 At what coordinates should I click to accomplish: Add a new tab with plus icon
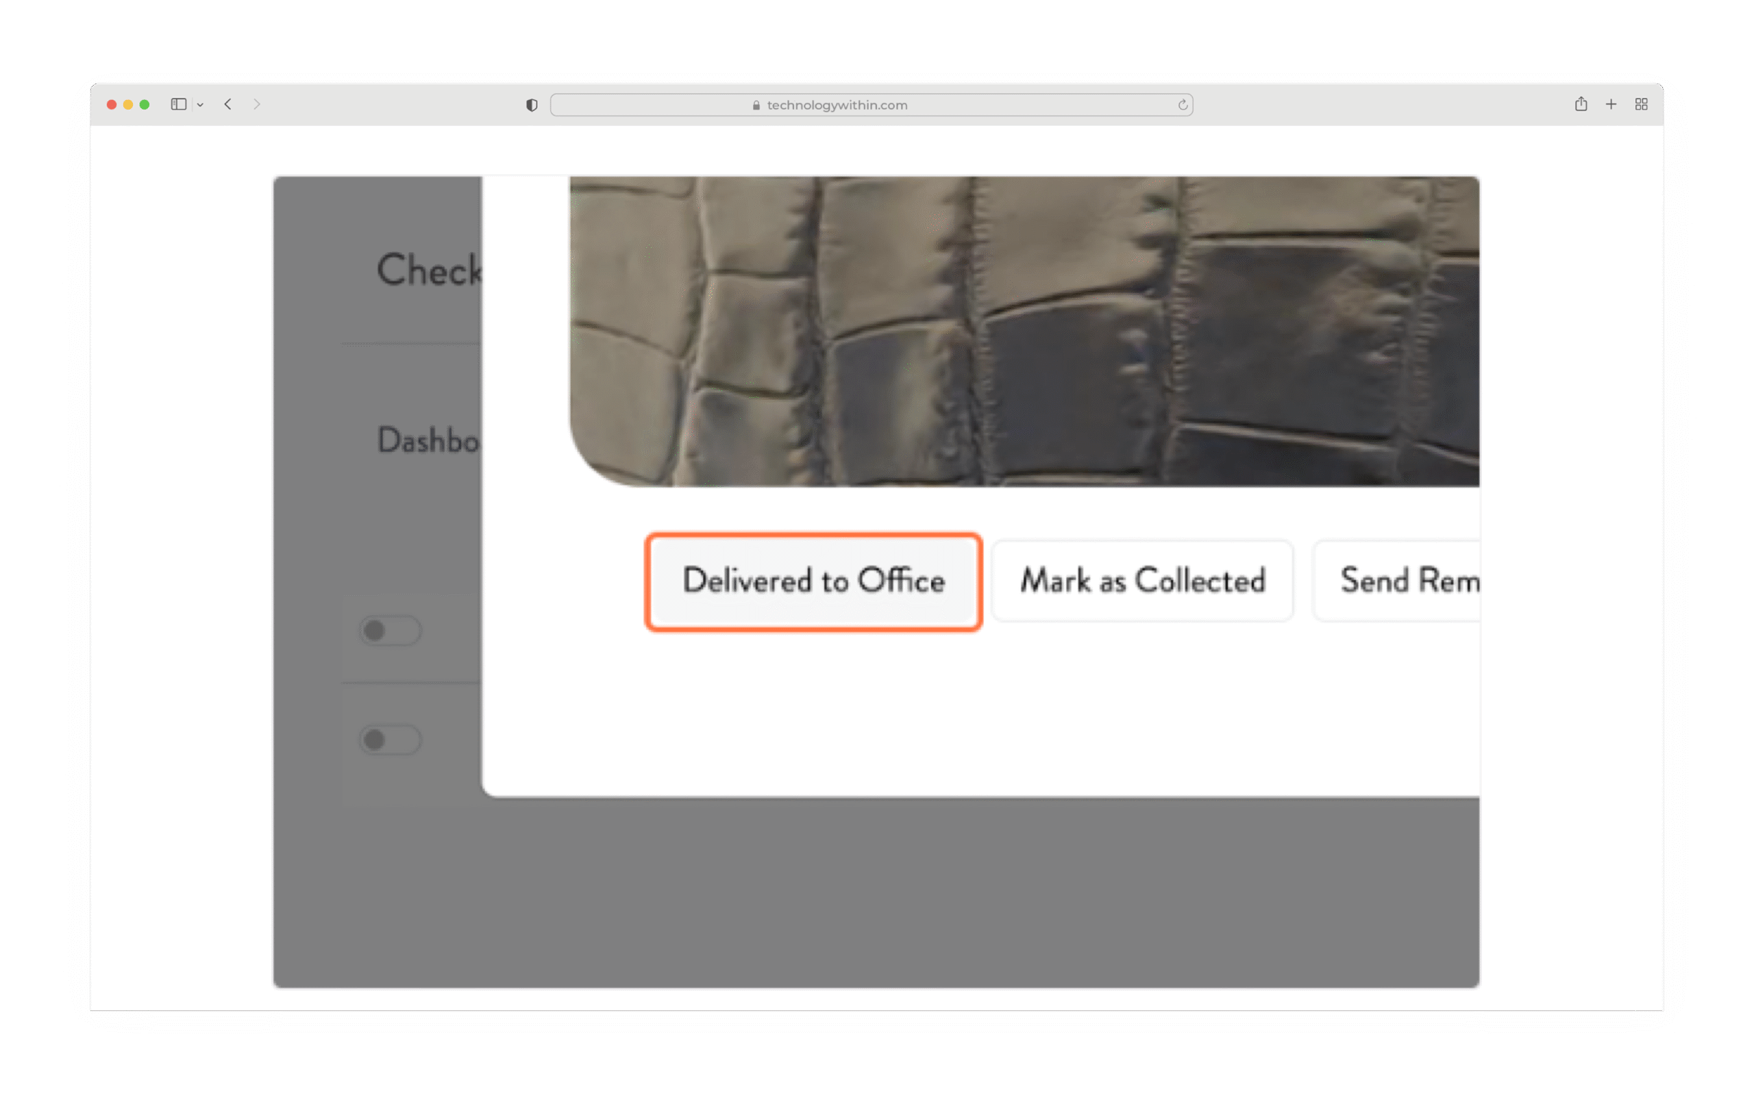click(1611, 104)
